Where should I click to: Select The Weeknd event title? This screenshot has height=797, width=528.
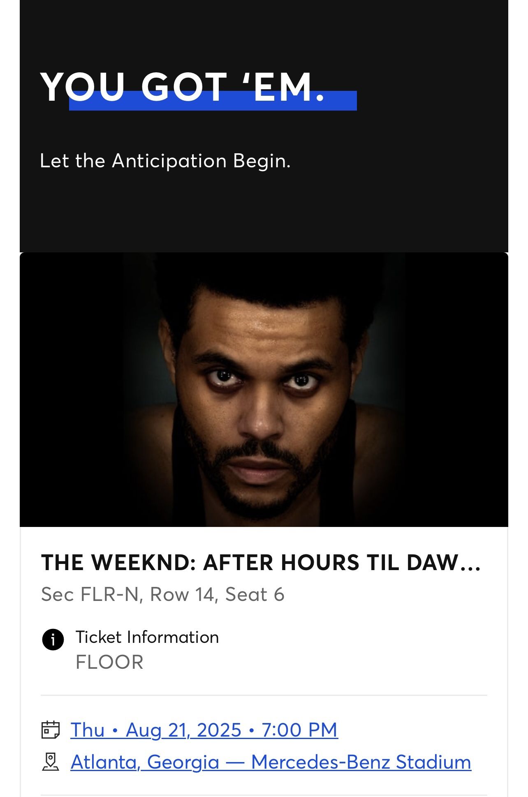tap(261, 562)
